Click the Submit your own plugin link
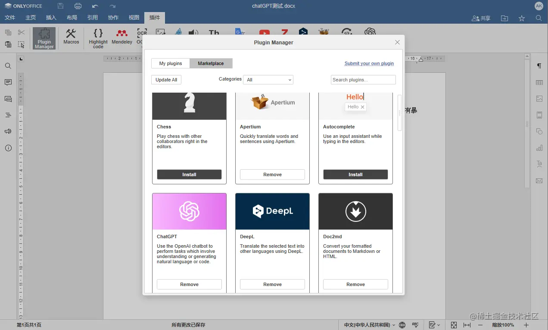The image size is (548, 330). tap(369, 63)
